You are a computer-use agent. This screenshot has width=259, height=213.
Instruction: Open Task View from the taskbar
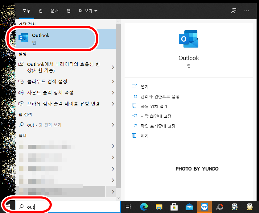[x=128, y=207]
